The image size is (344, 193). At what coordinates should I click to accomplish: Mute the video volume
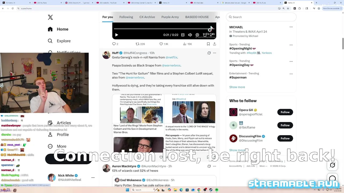(190, 35)
